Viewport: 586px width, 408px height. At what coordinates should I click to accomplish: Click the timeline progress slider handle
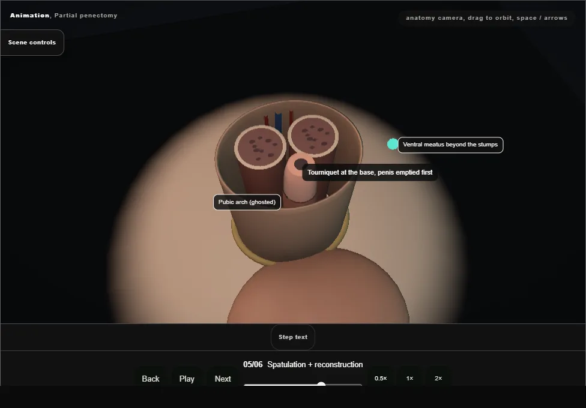point(321,385)
